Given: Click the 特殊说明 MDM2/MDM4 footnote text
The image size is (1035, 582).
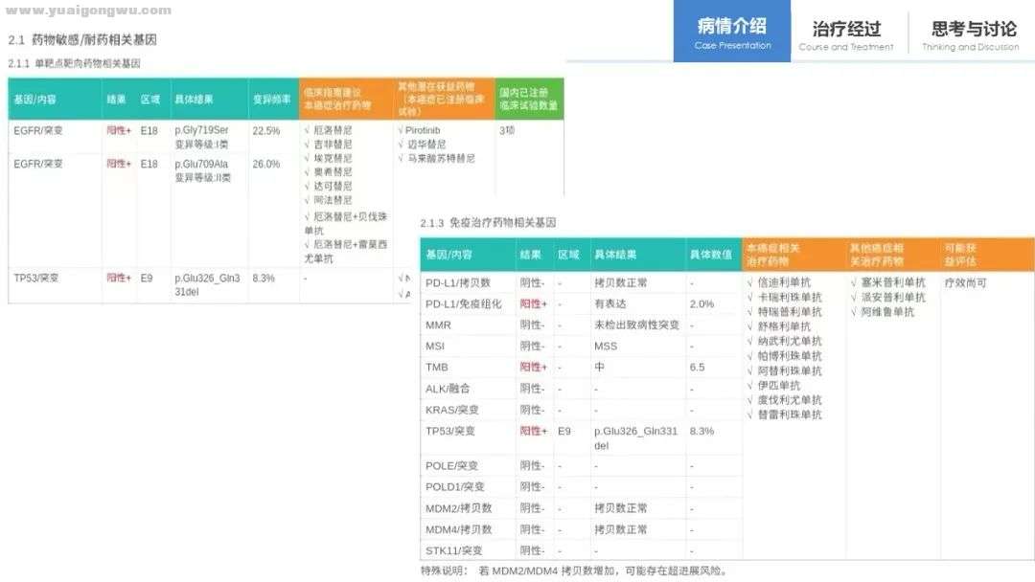Looking at the screenshot, I should pyautogui.click(x=573, y=571).
